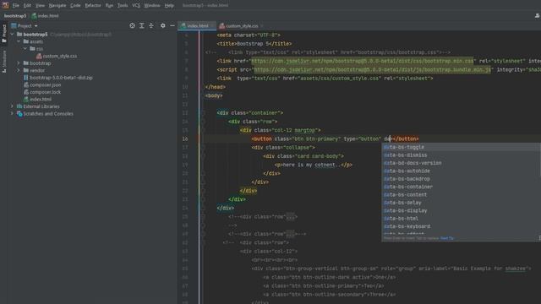Select data-bs-container from completion list
This screenshot has height=304, width=541.
[461, 187]
